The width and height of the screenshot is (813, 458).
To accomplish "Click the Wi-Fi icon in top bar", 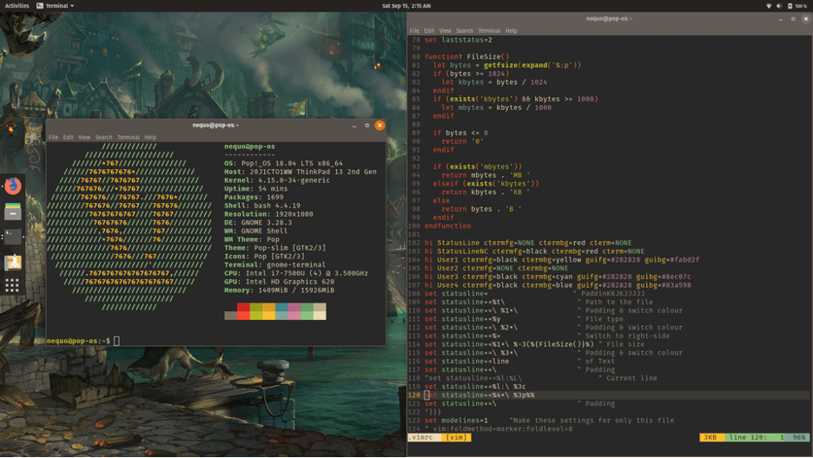I will (x=768, y=6).
